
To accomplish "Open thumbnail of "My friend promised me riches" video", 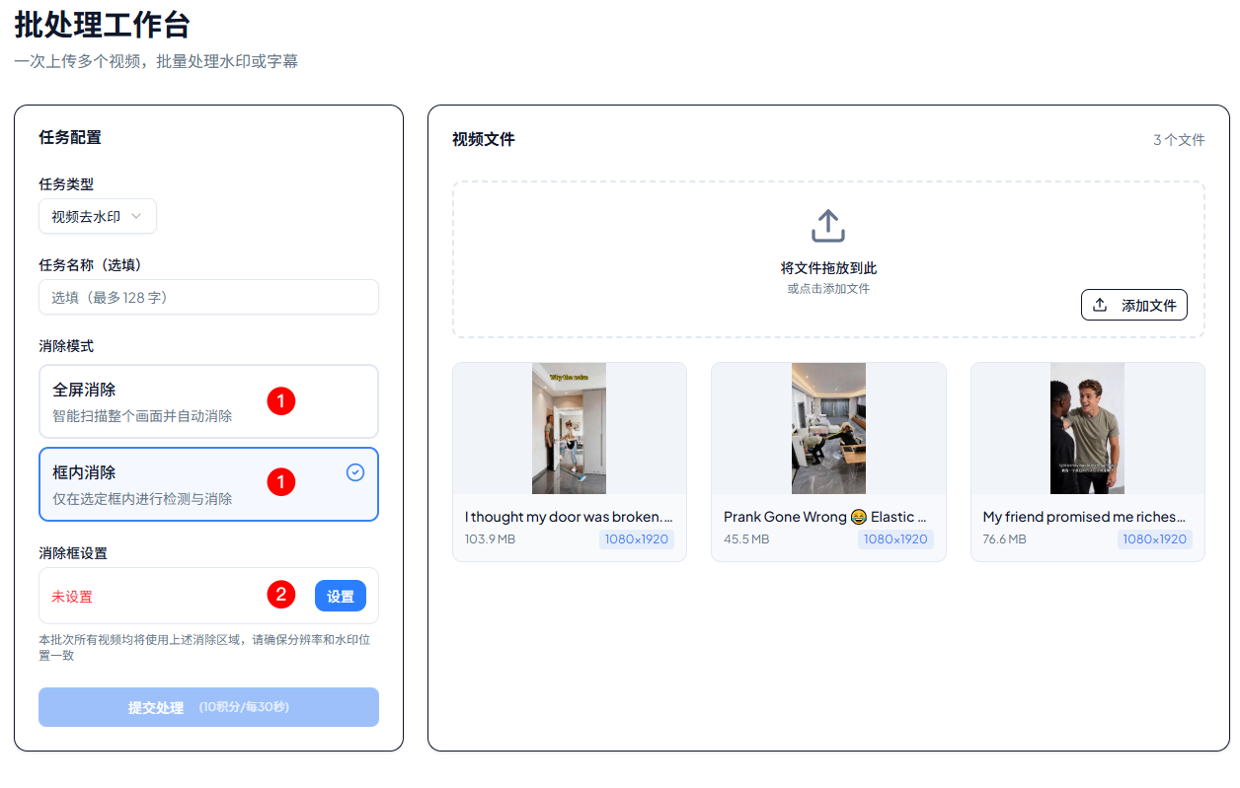I will click(1087, 428).
